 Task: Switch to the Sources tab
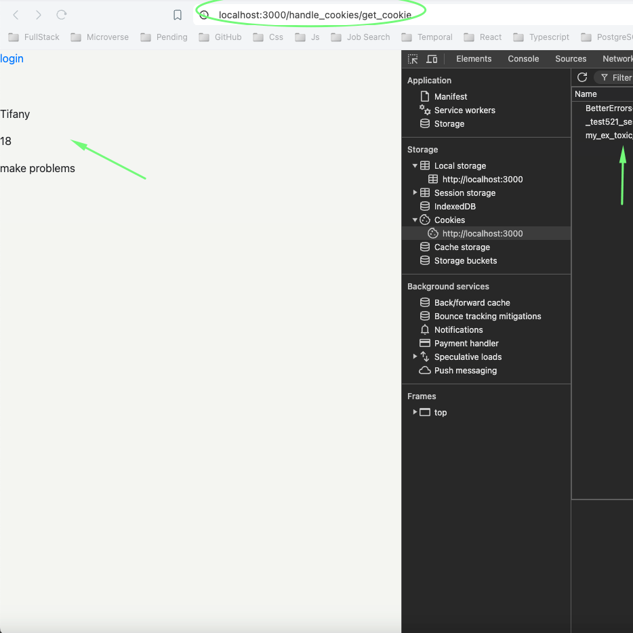[x=571, y=59]
